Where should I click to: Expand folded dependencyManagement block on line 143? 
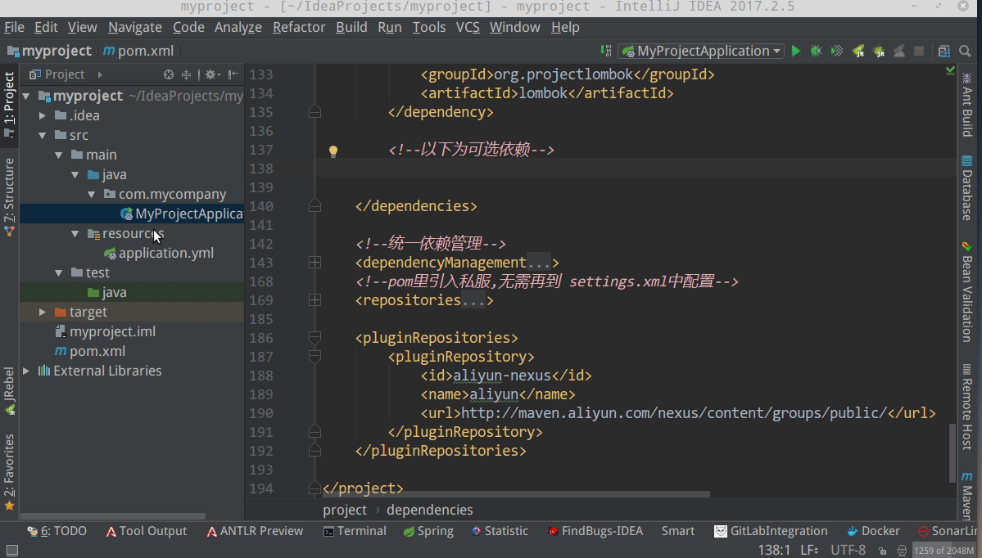[315, 263]
